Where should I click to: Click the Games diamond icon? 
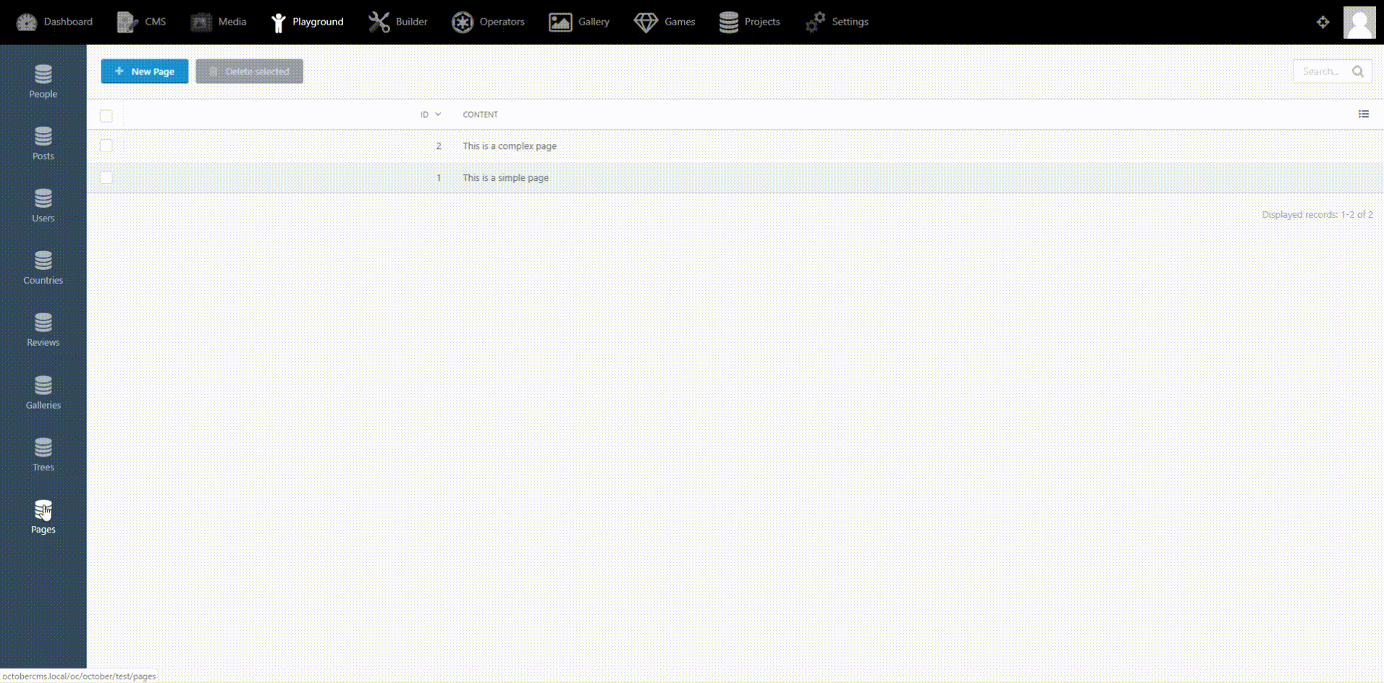pos(646,22)
